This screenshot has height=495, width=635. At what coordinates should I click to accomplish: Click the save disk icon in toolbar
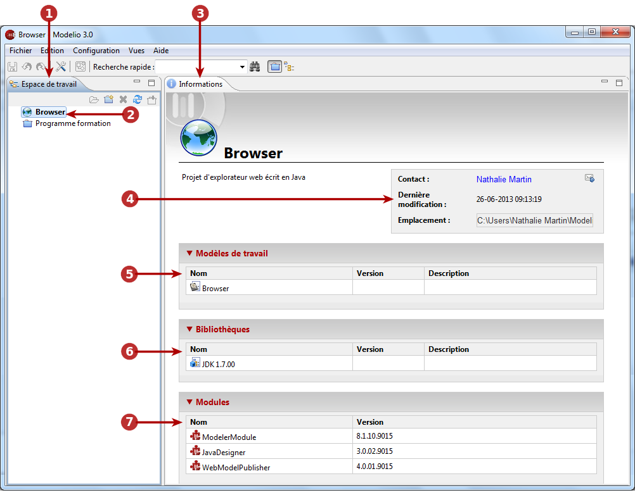[x=13, y=66]
